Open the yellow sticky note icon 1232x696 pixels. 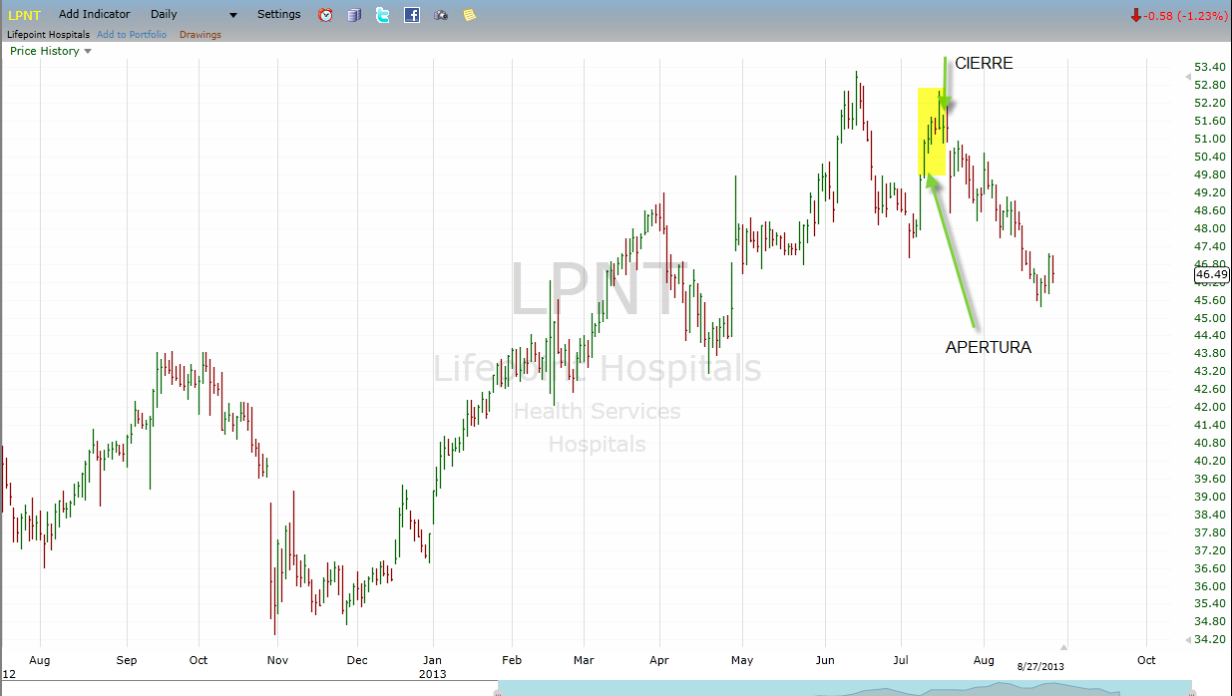click(470, 15)
